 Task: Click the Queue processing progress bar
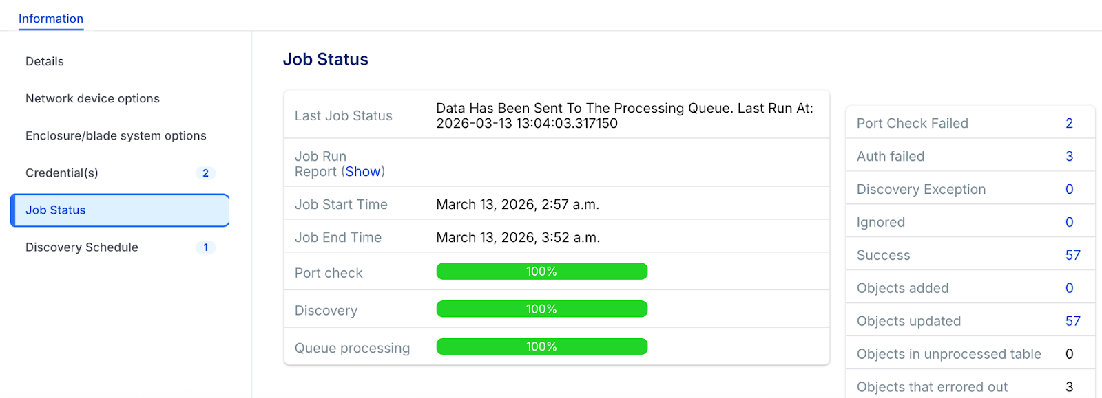[541, 346]
